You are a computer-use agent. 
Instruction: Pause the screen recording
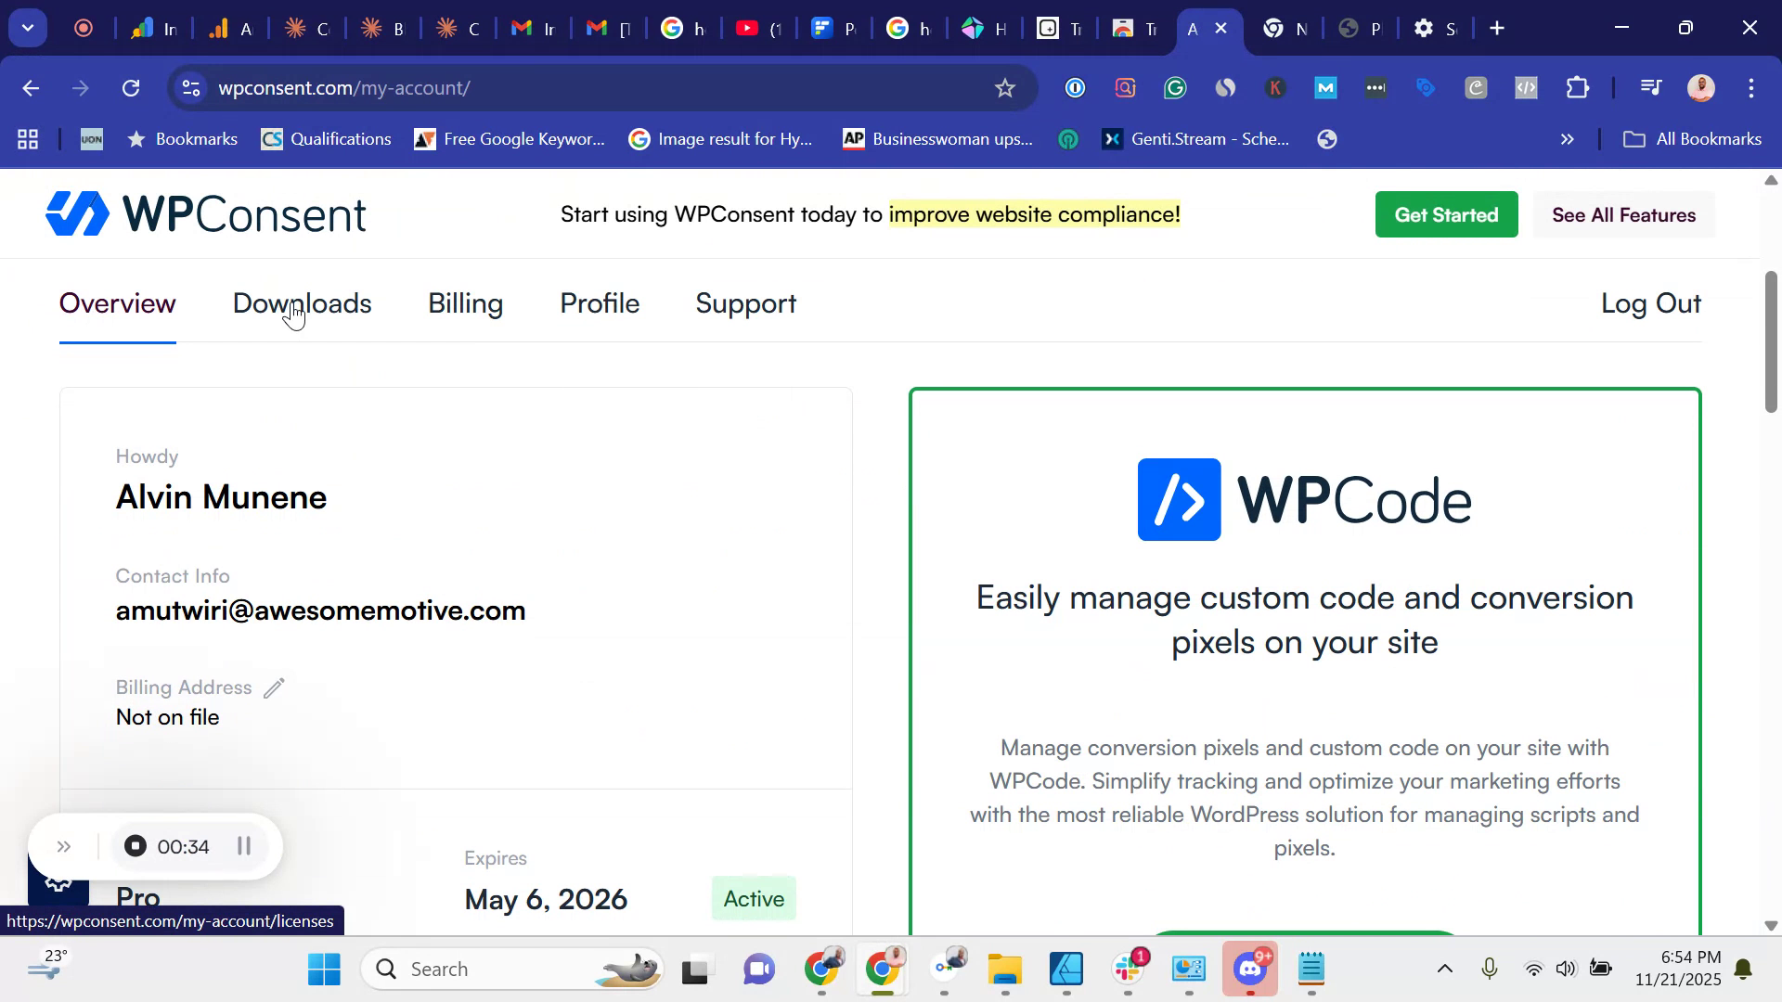pos(244,846)
